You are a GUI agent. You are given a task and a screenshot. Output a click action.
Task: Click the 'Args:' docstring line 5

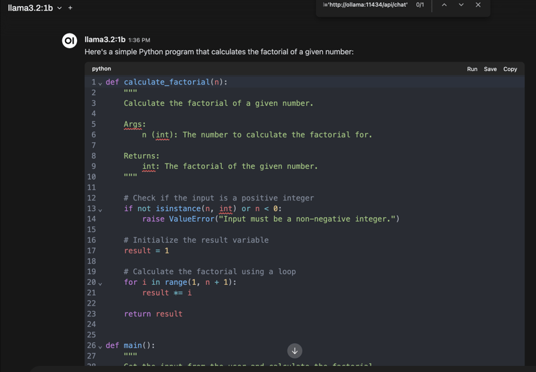(135, 125)
